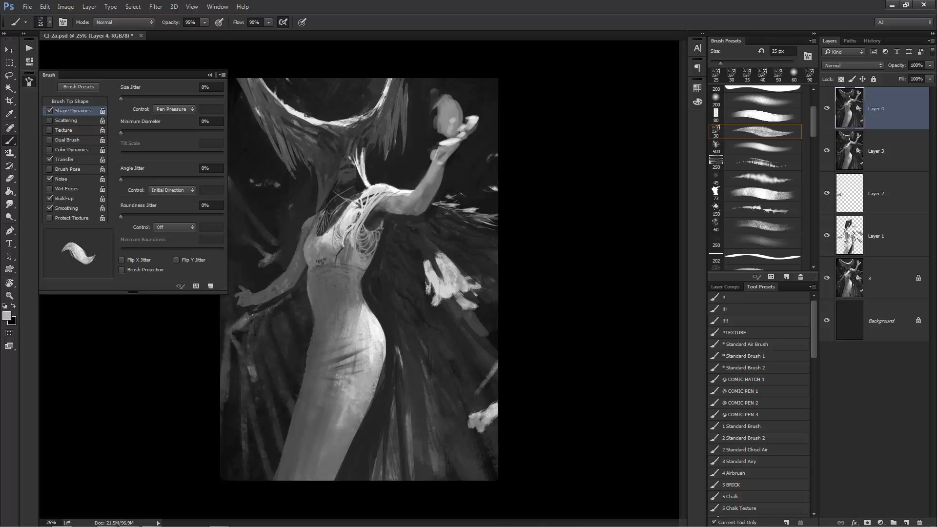The width and height of the screenshot is (937, 527).
Task: Open the Filter menu
Action: pyautogui.click(x=155, y=7)
